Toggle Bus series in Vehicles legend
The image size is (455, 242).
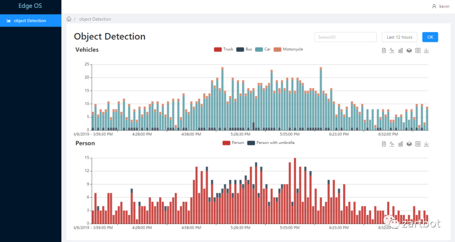point(244,49)
